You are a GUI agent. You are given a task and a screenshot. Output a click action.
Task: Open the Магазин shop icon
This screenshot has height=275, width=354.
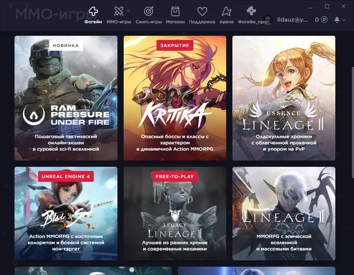[x=175, y=12]
